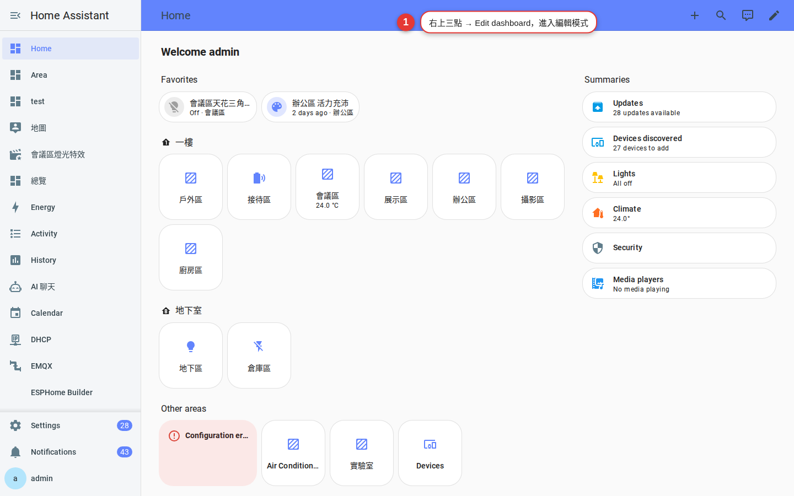
Task: Open 戶外區 area card
Action: [x=191, y=187]
